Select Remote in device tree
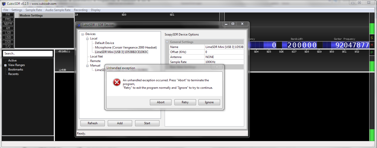 [x=95, y=61]
